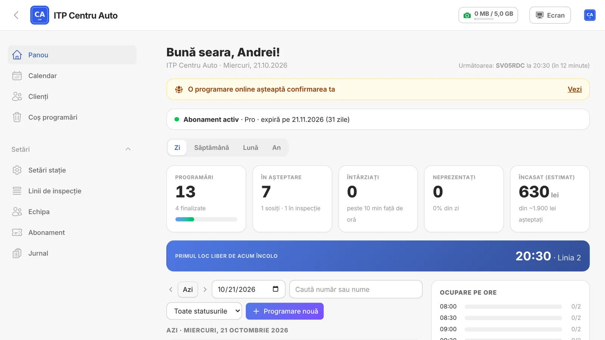The height and width of the screenshot is (340, 605).
Task: Switch to the An tab
Action: click(276, 148)
